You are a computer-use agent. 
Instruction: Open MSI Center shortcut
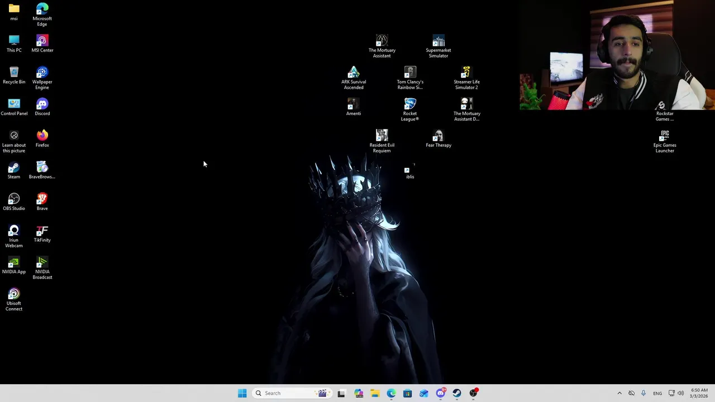[x=42, y=44]
